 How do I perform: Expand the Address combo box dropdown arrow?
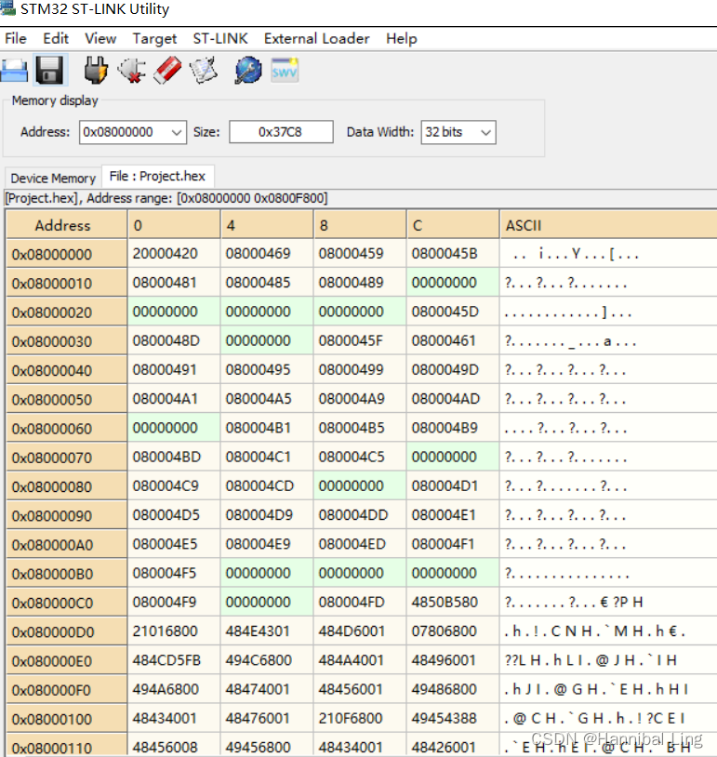click(x=177, y=132)
